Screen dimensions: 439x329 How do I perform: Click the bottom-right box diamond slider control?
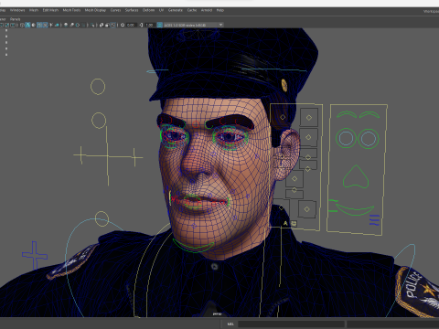point(306,209)
